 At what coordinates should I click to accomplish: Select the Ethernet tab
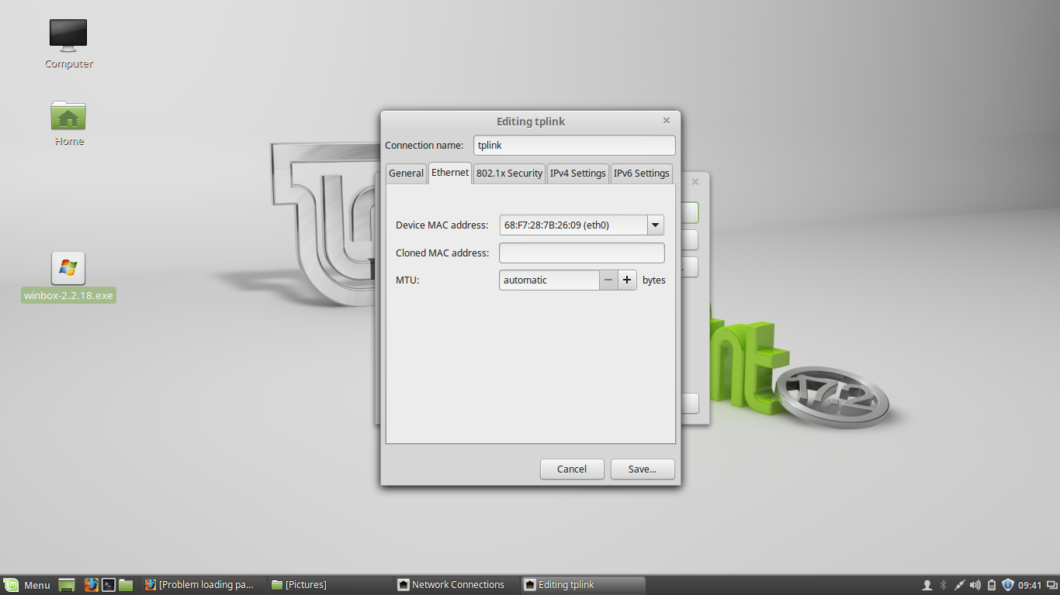[x=450, y=173]
